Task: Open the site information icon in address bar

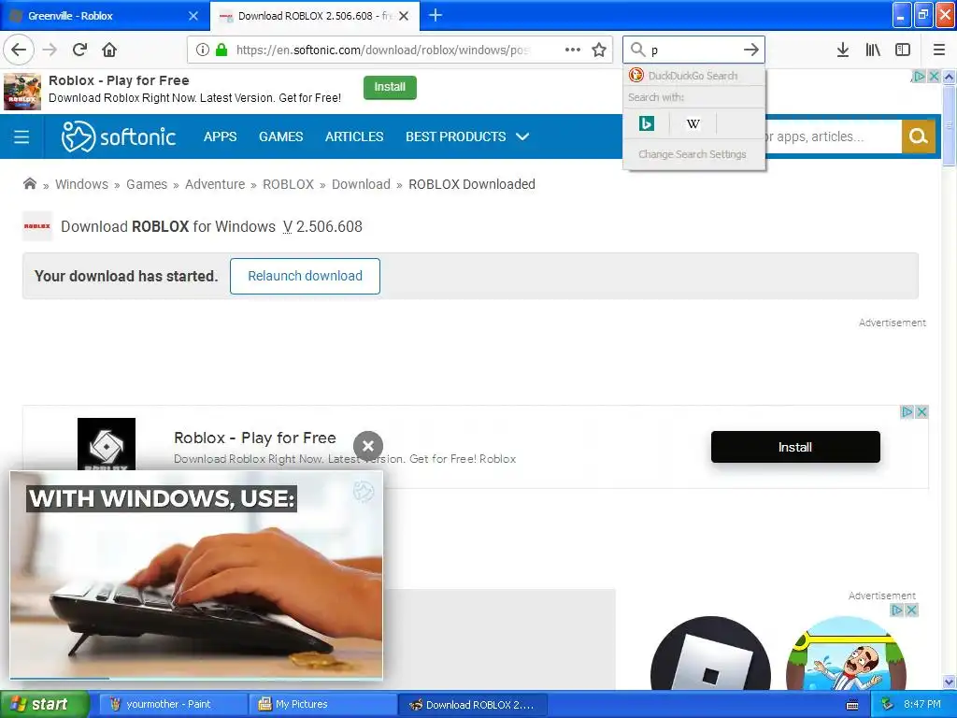Action: pyautogui.click(x=203, y=50)
